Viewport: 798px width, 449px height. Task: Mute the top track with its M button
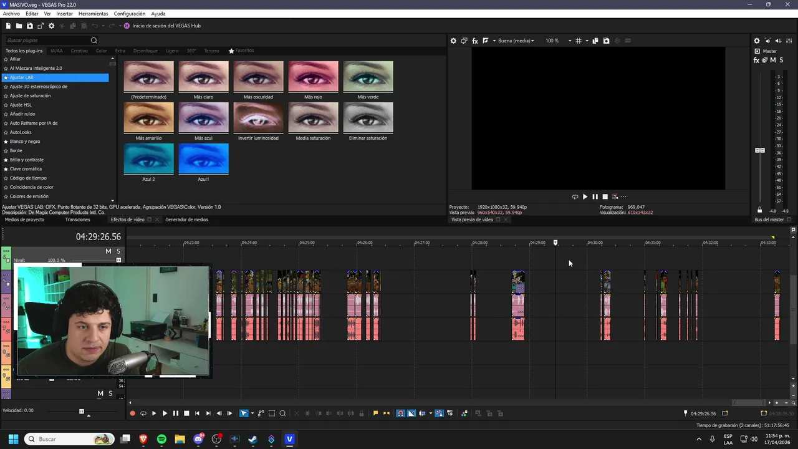[x=108, y=251]
